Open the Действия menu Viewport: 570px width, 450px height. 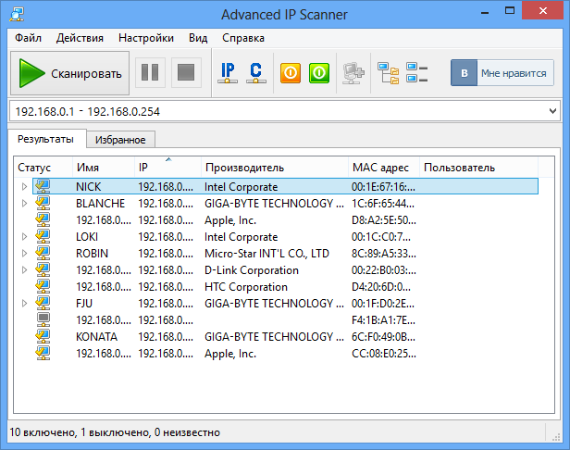click(x=80, y=38)
